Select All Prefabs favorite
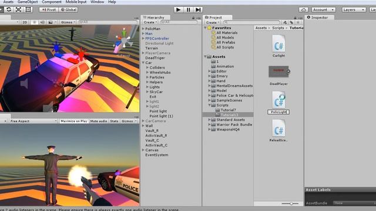 226,42
